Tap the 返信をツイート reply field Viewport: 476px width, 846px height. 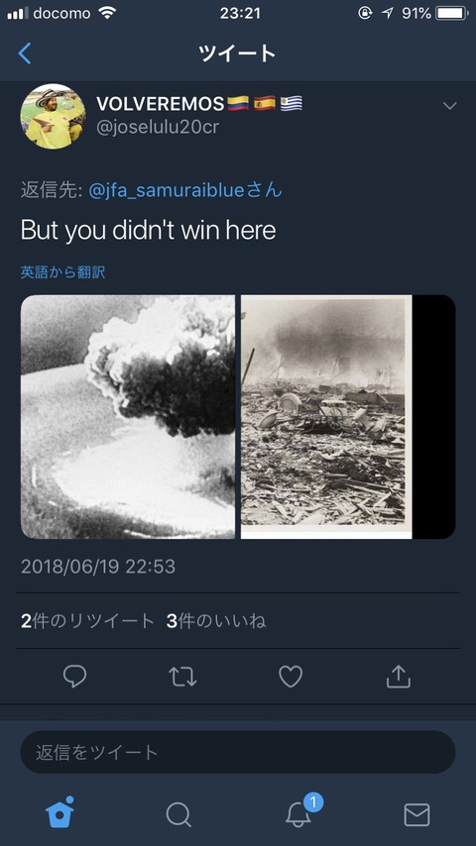pyautogui.click(x=238, y=752)
